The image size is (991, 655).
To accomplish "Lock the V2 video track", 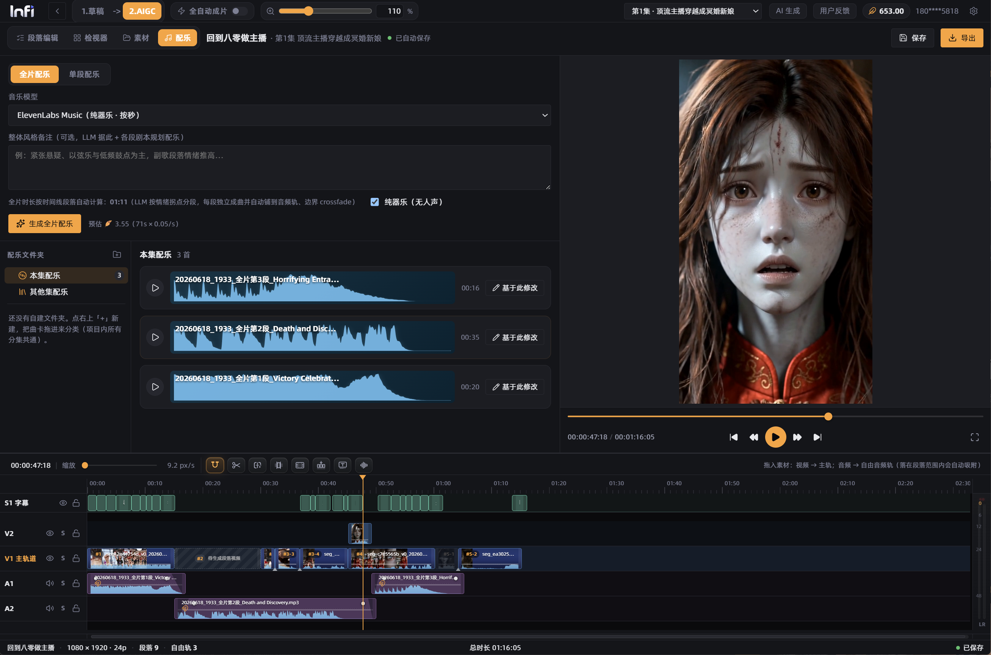I will coord(76,533).
